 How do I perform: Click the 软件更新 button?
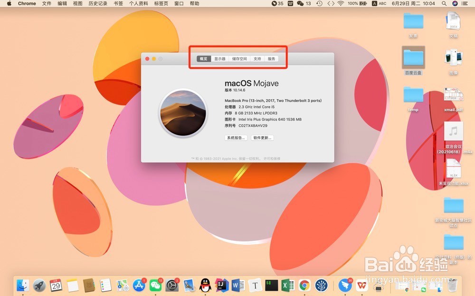click(x=262, y=138)
